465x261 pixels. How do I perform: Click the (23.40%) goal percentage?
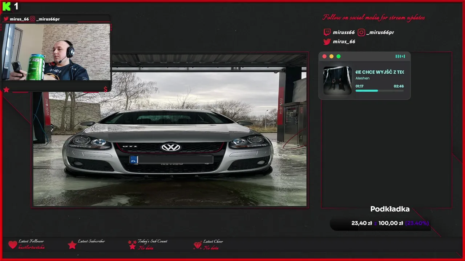[x=417, y=223]
